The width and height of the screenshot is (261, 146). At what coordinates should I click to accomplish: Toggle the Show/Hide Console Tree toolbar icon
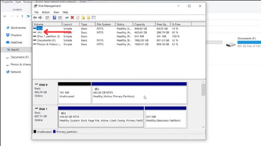tap(47, 18)
